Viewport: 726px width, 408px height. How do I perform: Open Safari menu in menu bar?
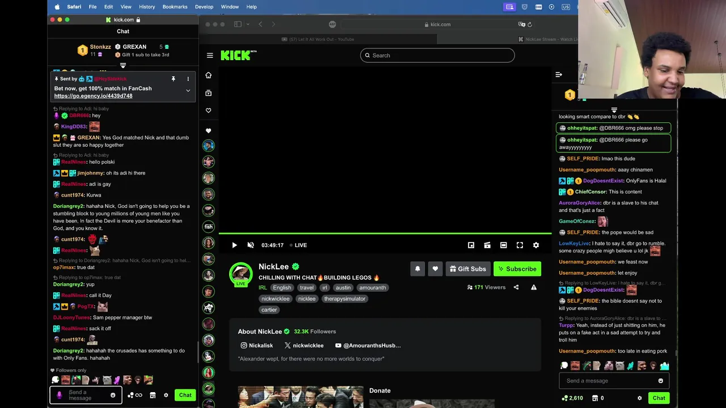[74, 7]
